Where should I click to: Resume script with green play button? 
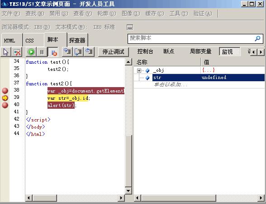[31, 52]
